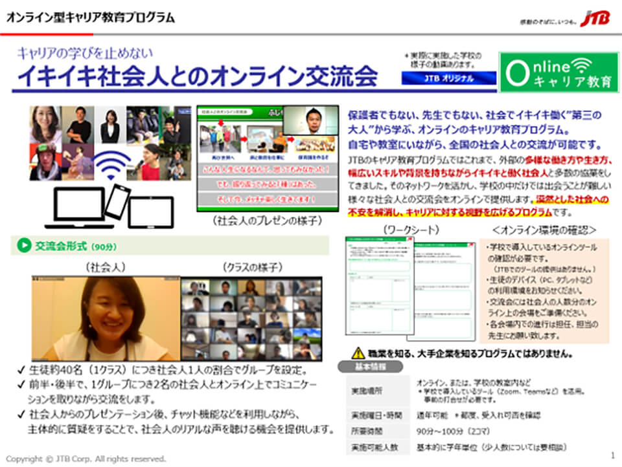Screen dimensions: 622x467
Task: Open the smiling woman video-call photo
Action: 106,318
